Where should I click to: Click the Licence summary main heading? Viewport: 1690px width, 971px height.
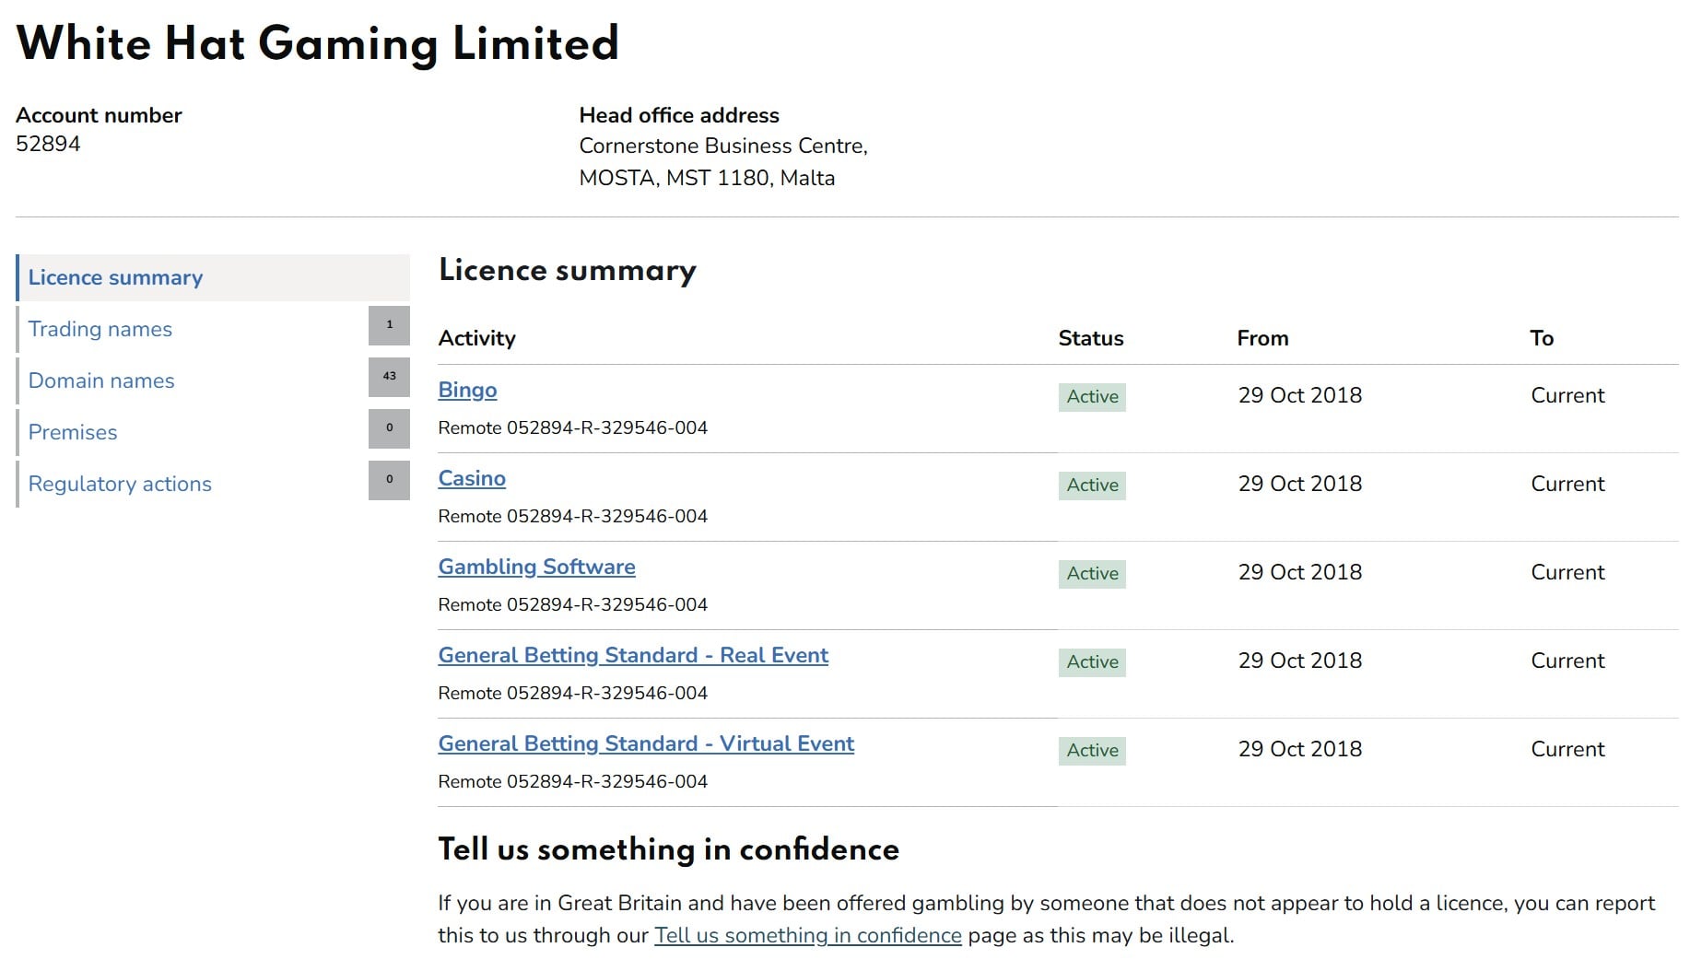tap(568, 270)
